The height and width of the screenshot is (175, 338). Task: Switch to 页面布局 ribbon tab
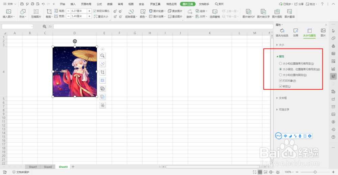(x=86, y=4)
